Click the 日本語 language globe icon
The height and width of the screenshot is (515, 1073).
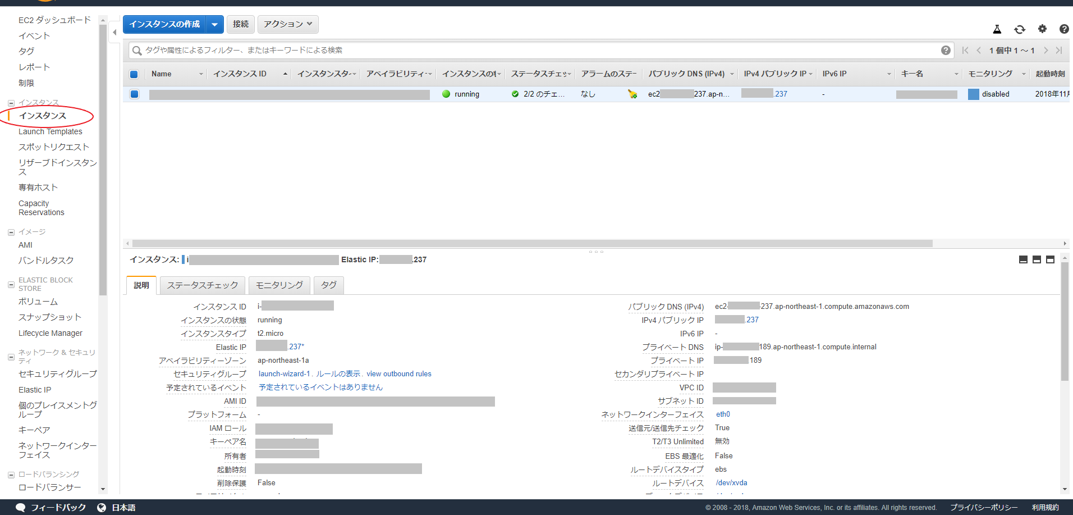pyautogui.click(x=102, y=507)
